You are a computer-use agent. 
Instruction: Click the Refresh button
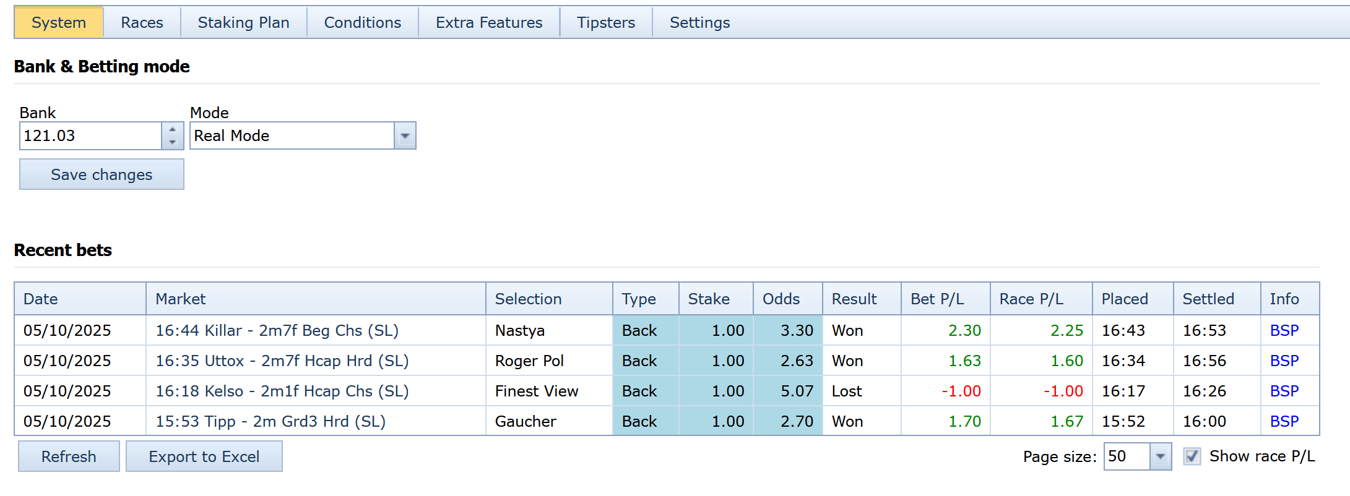click(69, 457)
